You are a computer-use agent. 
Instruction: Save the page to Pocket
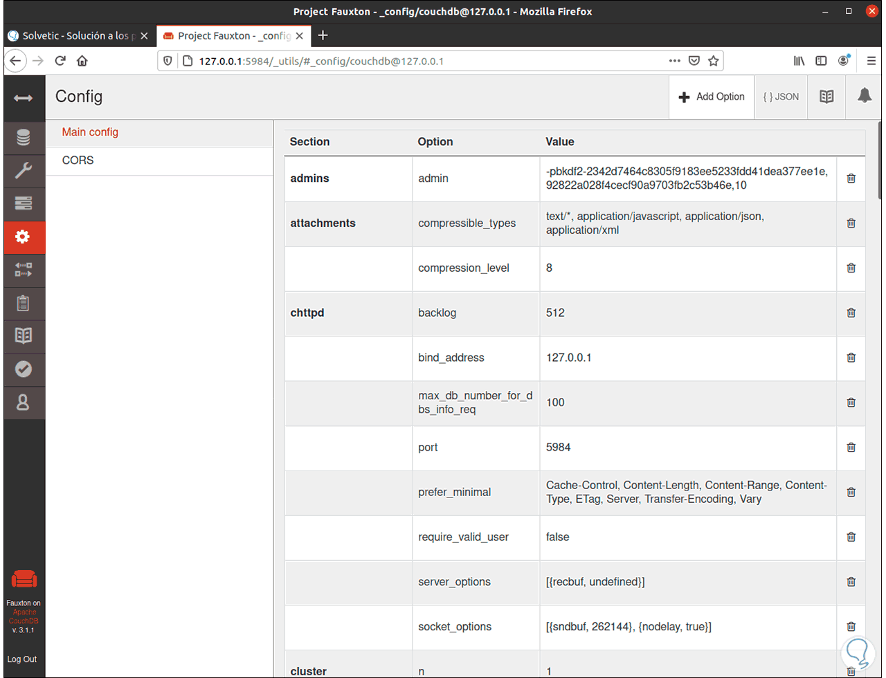pyautogui.click(x=694, y=61)
